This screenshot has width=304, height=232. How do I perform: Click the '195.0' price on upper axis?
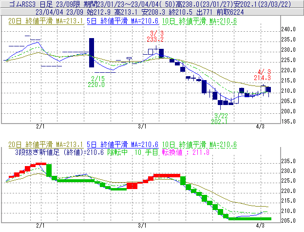coord(288,122)
